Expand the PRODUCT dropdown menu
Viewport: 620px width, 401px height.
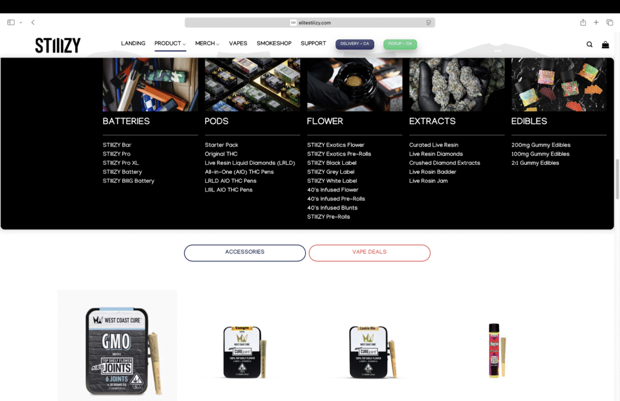(170, 44)
